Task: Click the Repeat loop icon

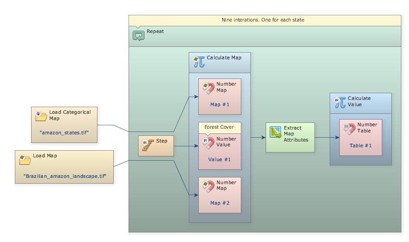Action: pyautogui.click(x=139, y=35)
